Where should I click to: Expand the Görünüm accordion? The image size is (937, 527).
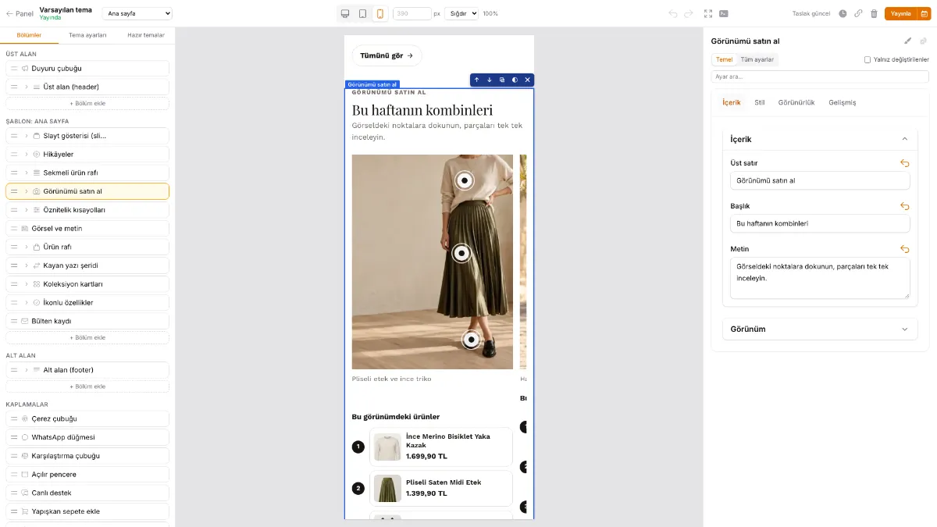click(x=820, y=329)
